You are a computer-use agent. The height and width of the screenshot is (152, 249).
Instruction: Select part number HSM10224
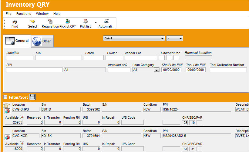(197, 109)
